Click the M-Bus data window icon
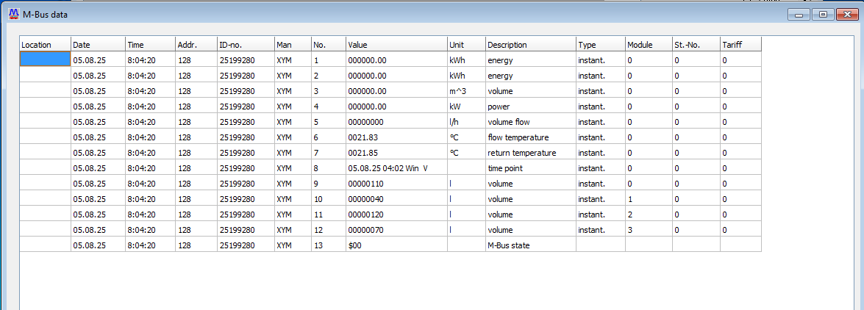Viewport: 864px width, 310px height. [x=13, y=13]
